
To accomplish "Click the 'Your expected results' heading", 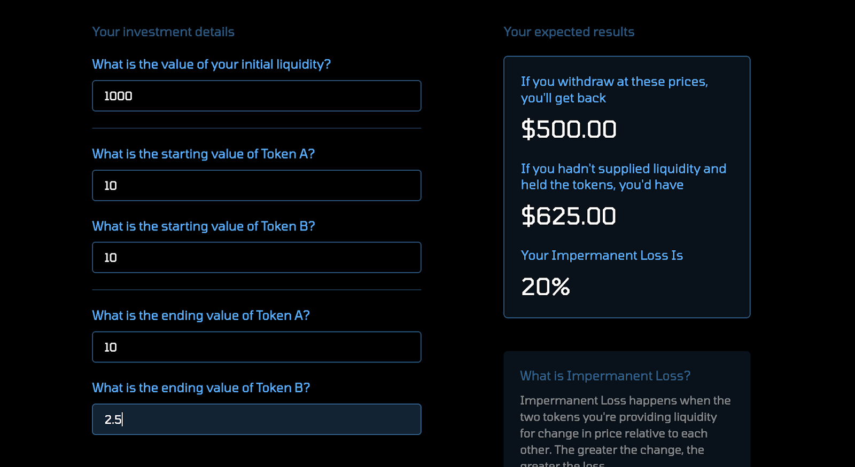I will (x=569, y=31).
